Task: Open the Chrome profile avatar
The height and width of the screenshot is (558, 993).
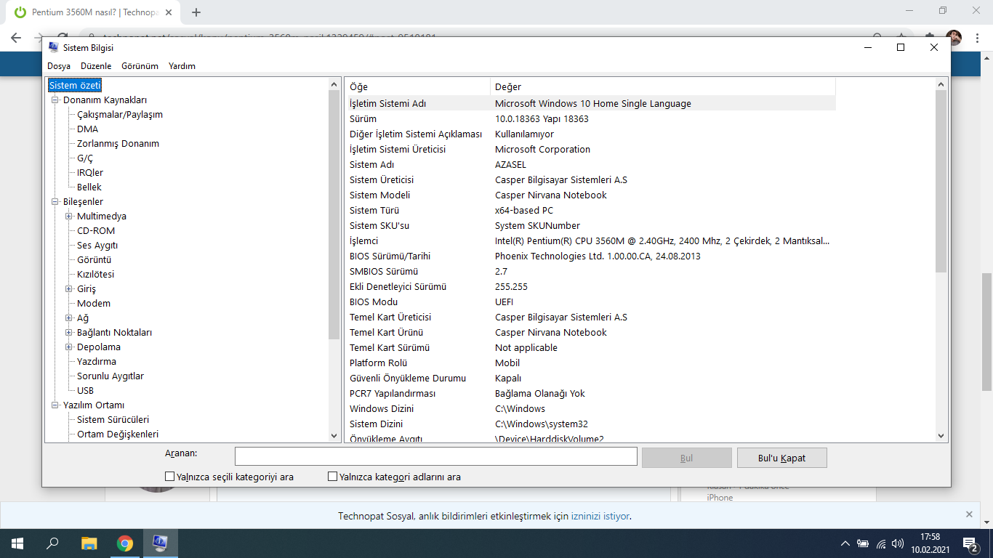Action: (x=954, y=37)
